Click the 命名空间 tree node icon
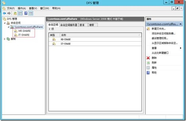186x121 pixels. (x=8, y=23)
